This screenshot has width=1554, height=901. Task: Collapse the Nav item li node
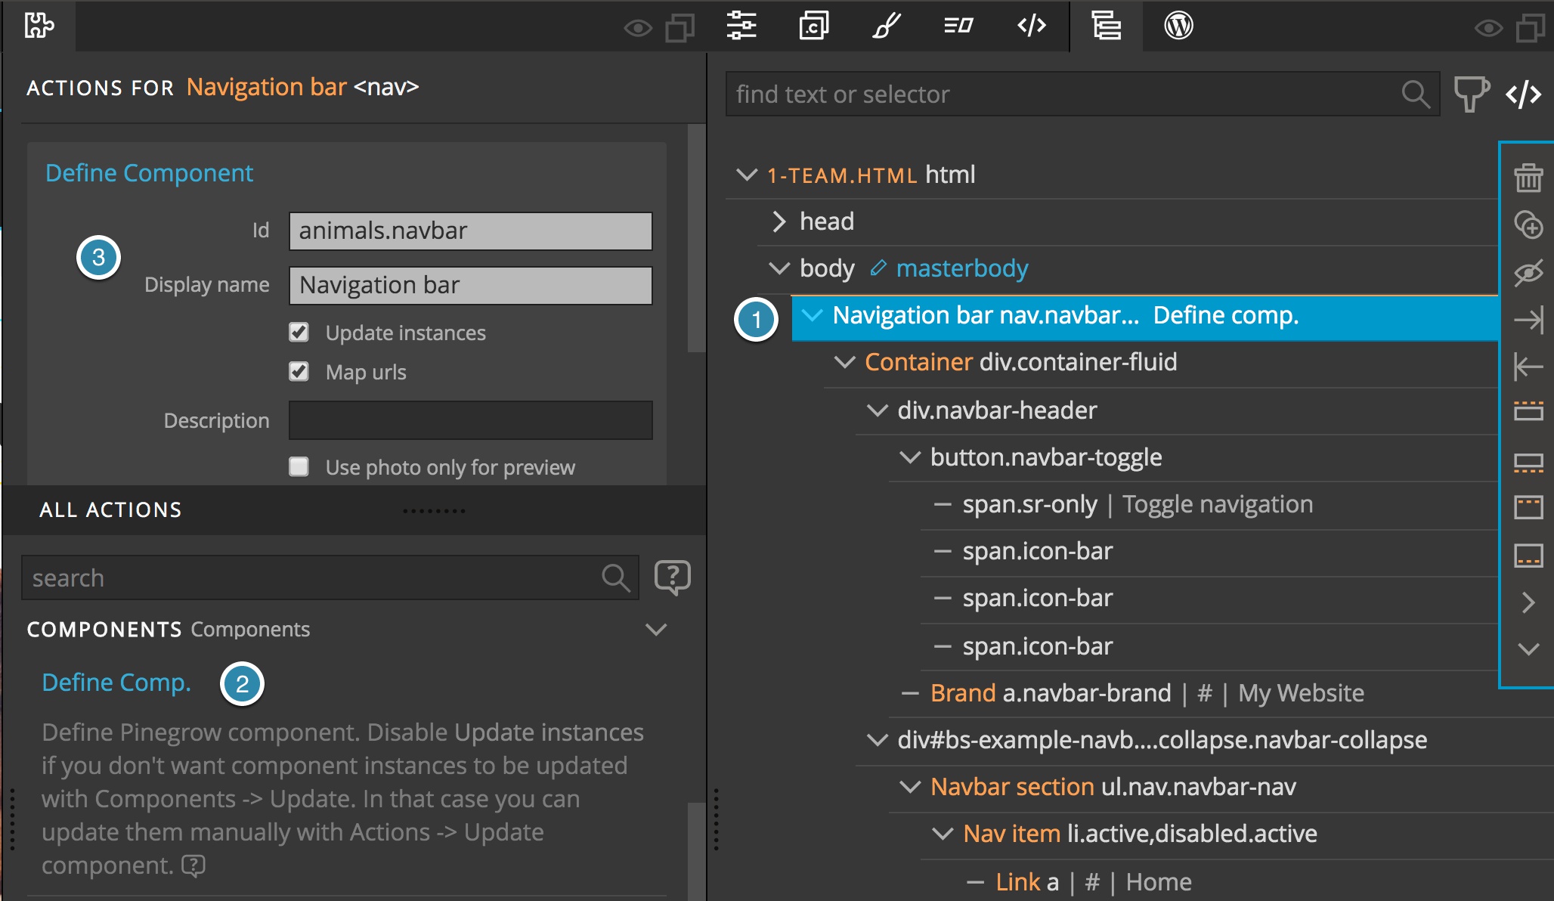[x=943, y=834]
